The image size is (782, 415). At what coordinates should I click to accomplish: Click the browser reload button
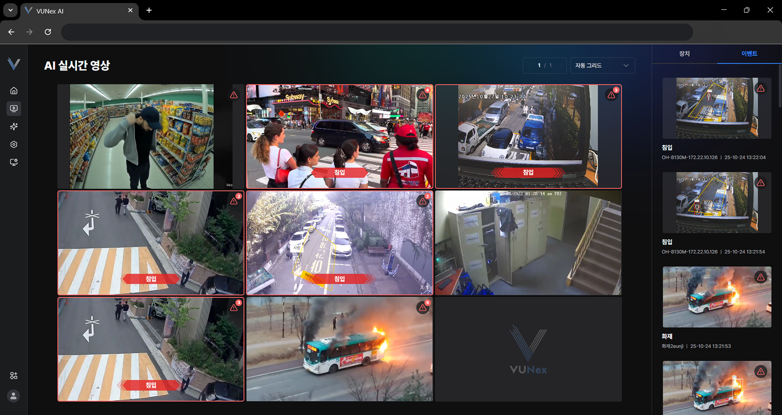48,32
